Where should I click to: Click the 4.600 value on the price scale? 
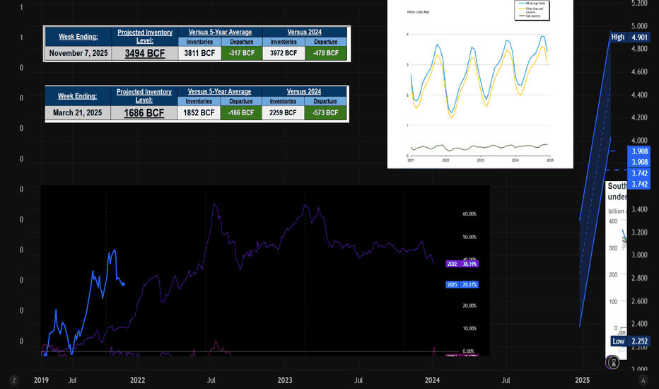coord(639,72)
